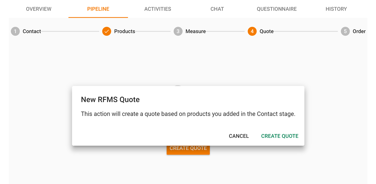Click the orange Create Quote button behind dialog

pos(188,150)
